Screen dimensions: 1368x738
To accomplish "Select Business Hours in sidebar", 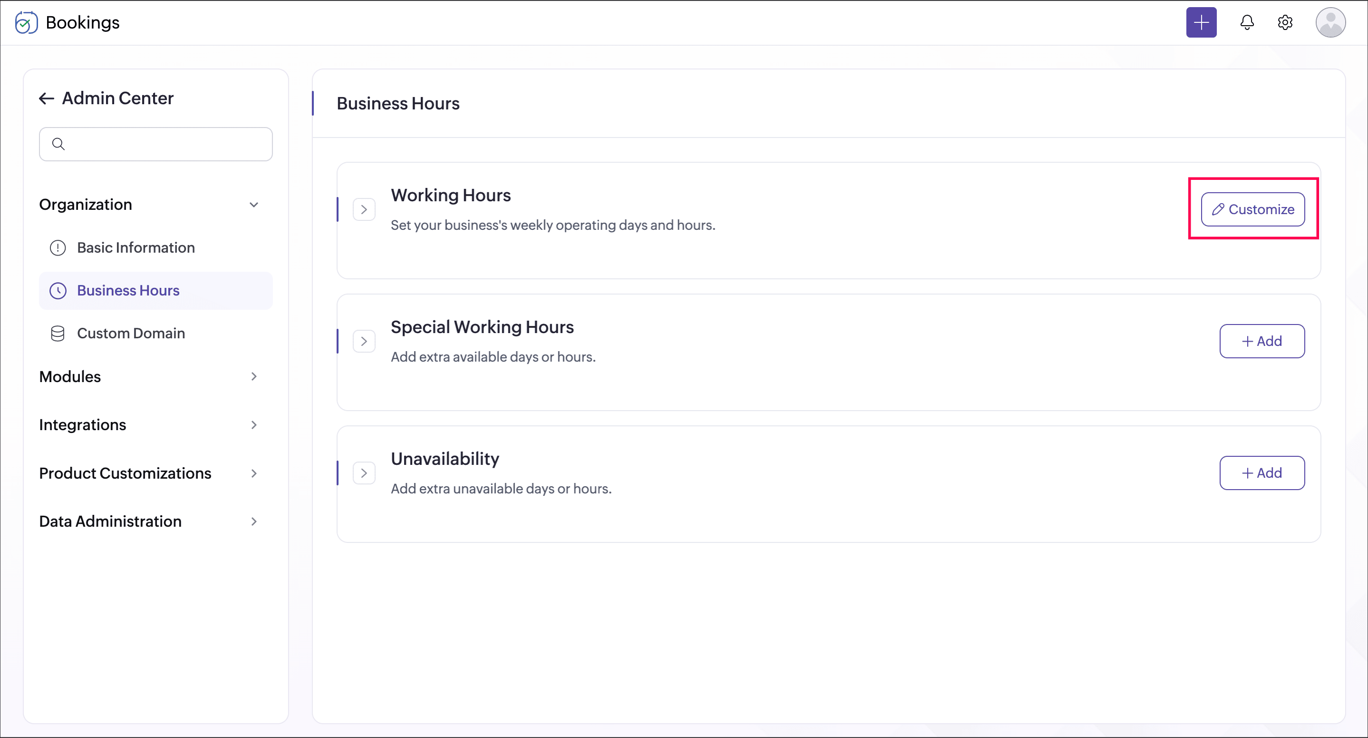I will 155,291.
